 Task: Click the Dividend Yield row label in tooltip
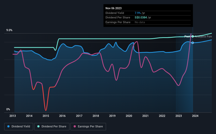(115, 13)
